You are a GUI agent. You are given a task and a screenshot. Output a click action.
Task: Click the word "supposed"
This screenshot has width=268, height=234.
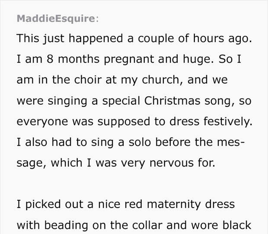click(x=124, y=122)
